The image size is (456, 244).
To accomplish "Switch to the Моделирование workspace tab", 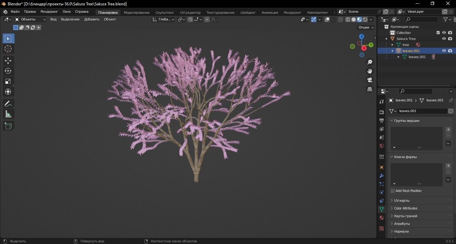I will click(137, 12).
